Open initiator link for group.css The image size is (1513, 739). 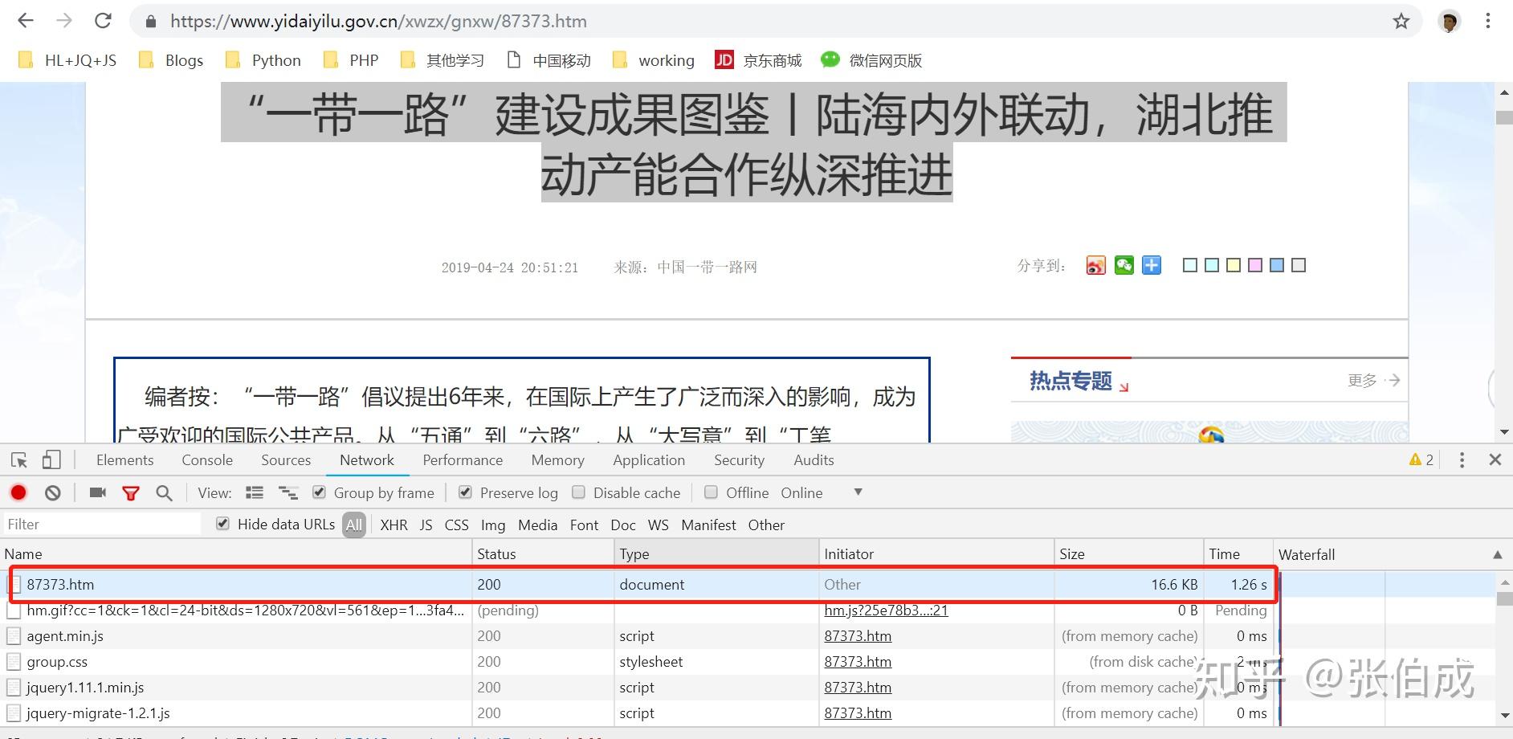[858, 662]
